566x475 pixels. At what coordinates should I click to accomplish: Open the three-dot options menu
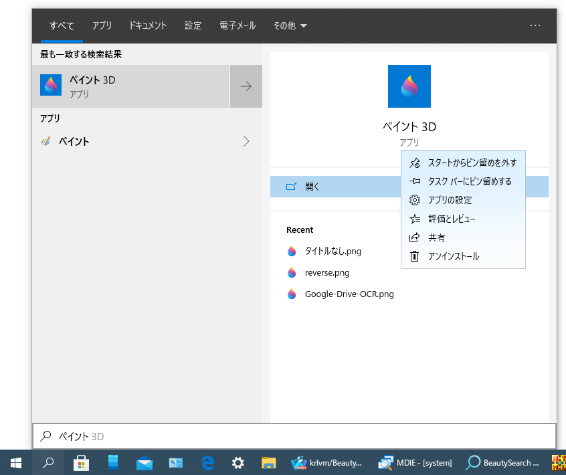click(x=535, y=25)
